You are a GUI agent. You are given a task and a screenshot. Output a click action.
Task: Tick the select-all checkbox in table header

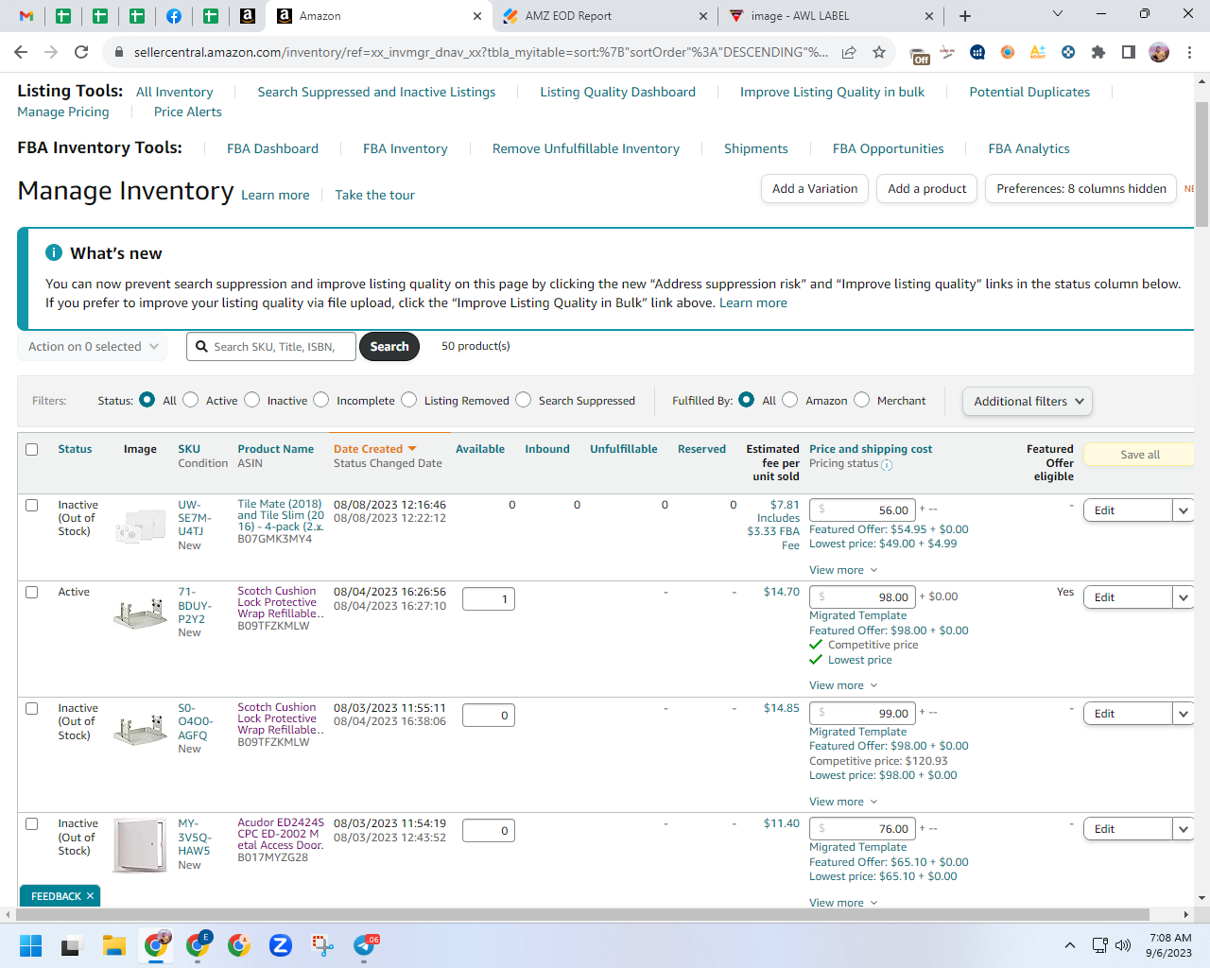tap(32, 449)
